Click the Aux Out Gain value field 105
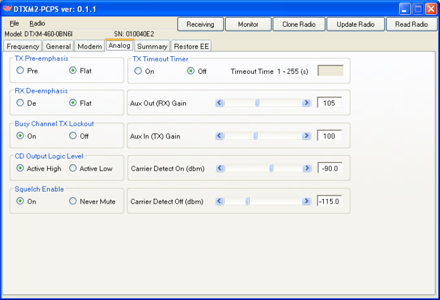The width and height of the screenshot is (440, 300). point(329,103)
